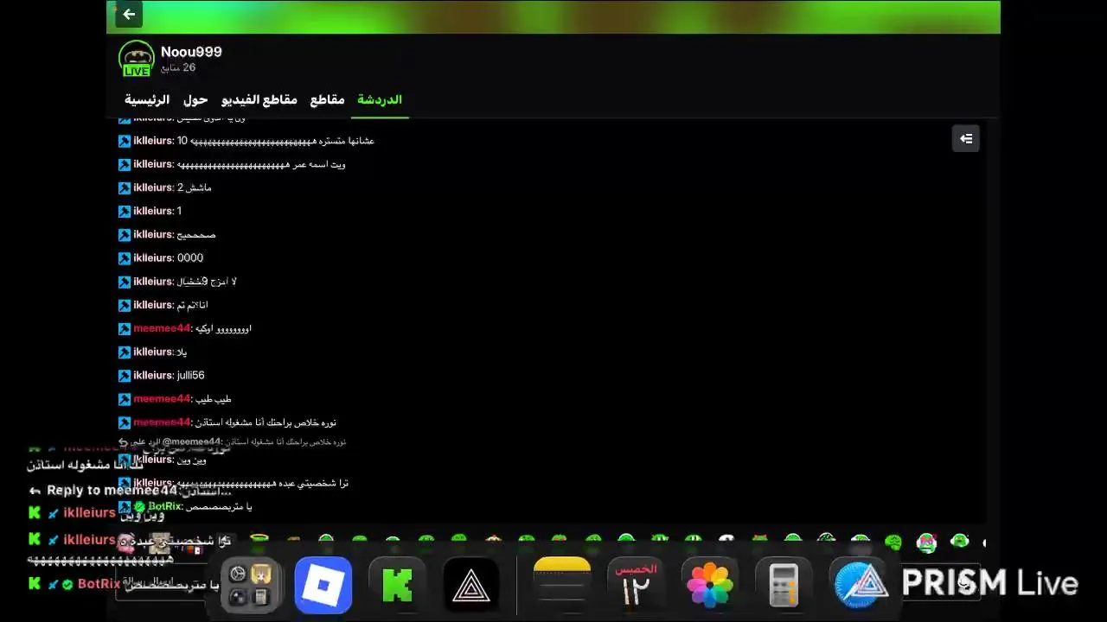Image resolution: width=1107 pixels, height=622 pixels.
Task: Launch the Kick app from the dock
Action: coord(397,586)
